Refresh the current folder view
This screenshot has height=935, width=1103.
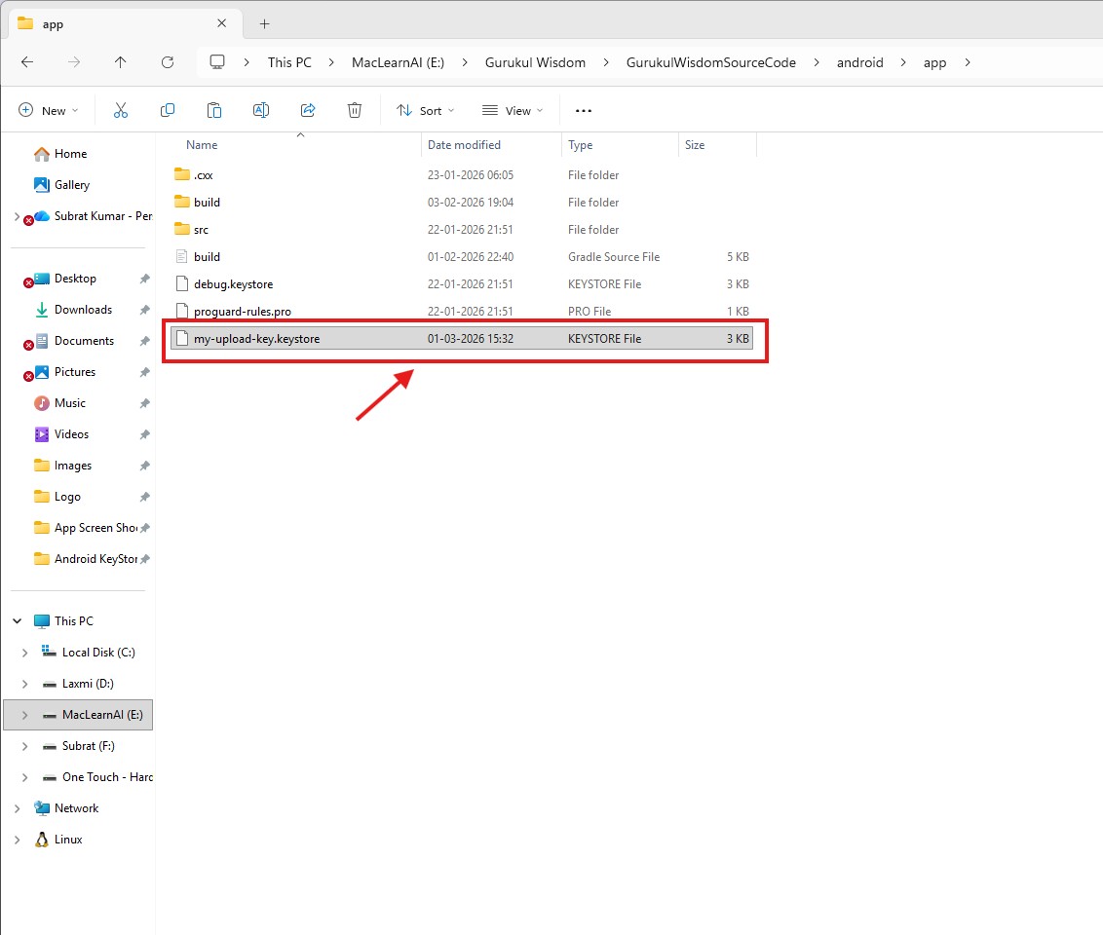tap(168, 62)
